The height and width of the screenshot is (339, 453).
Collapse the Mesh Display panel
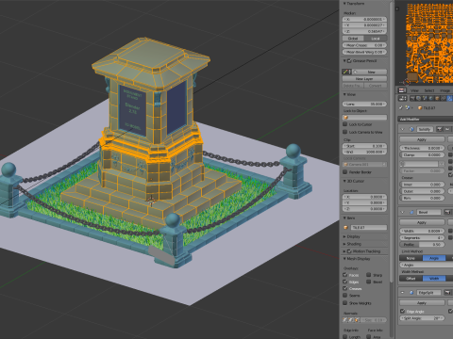[x=344, y=259]
